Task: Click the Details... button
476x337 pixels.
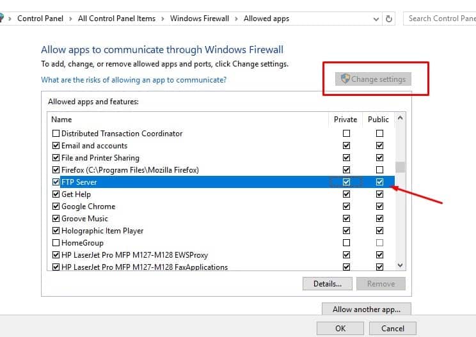Action: pyautogui.click(x=328, y=284)
